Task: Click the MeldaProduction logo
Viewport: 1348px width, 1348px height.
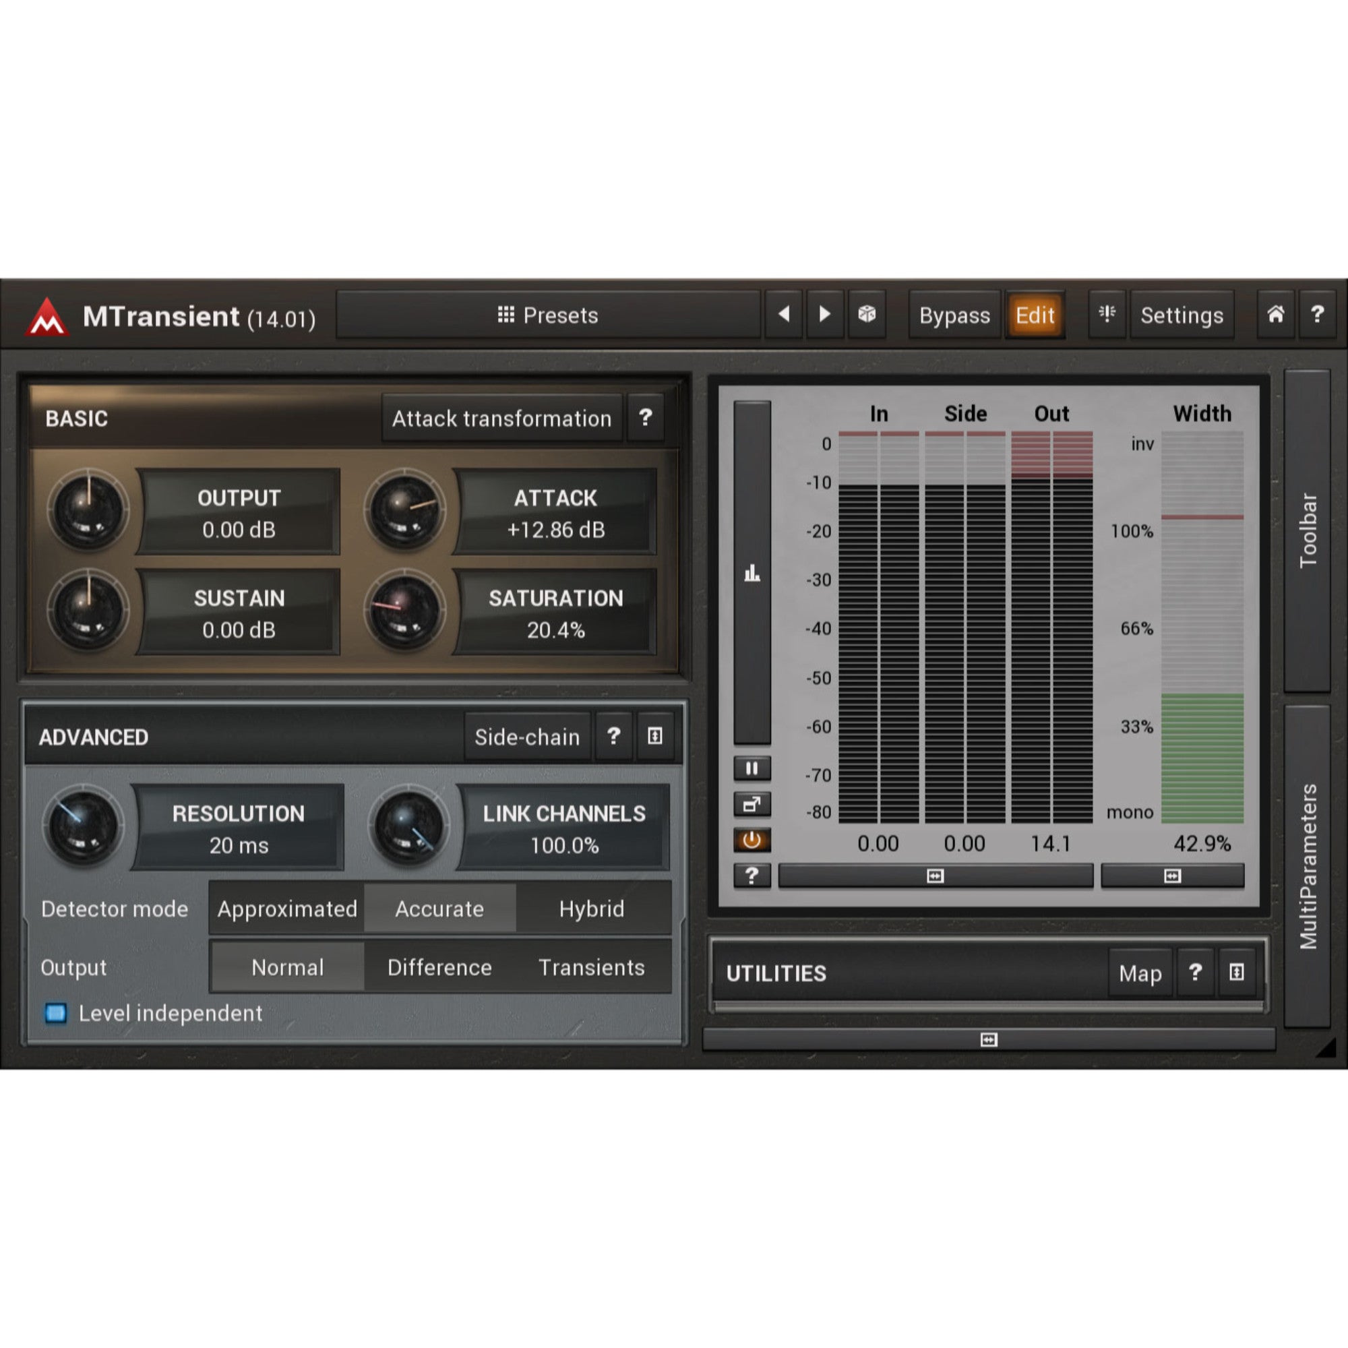Action: [47, 317]
